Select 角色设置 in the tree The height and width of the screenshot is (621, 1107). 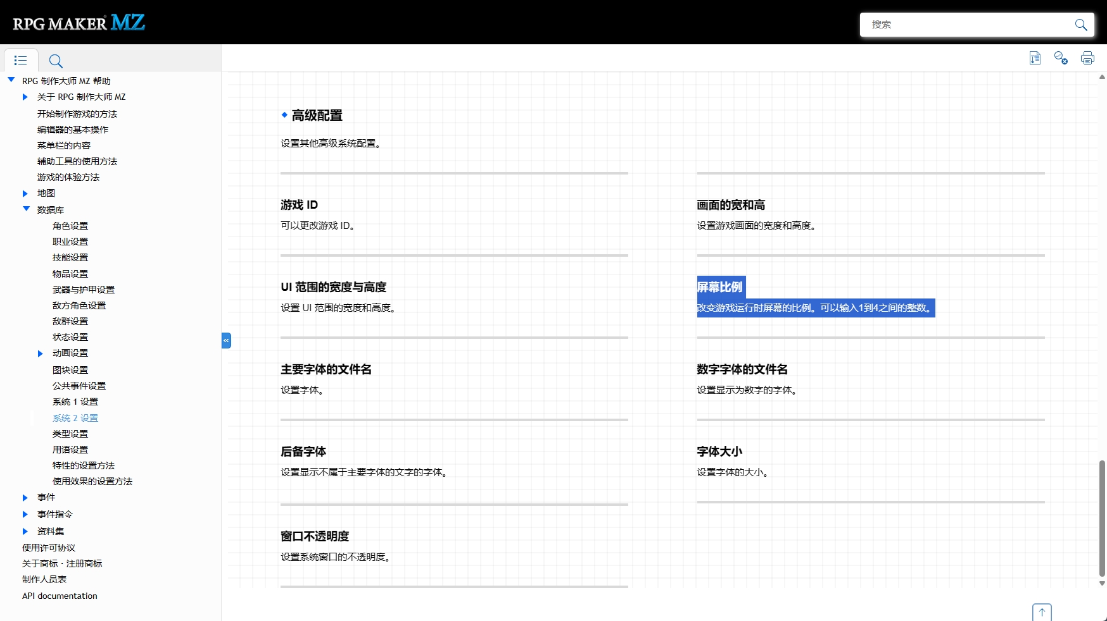70,226
